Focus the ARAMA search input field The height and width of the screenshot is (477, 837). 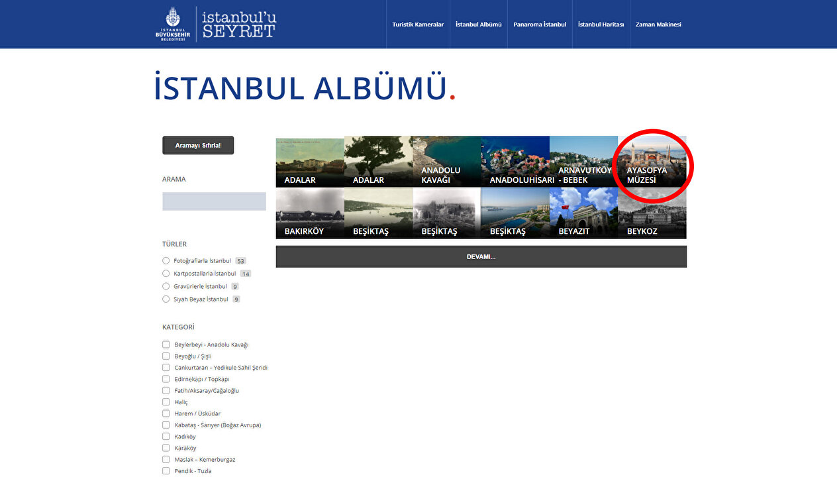[x=214, y=201]
